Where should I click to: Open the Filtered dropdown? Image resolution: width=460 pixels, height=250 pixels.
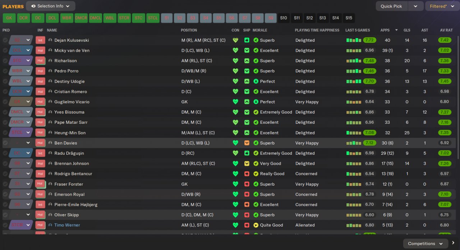[442, 6]
